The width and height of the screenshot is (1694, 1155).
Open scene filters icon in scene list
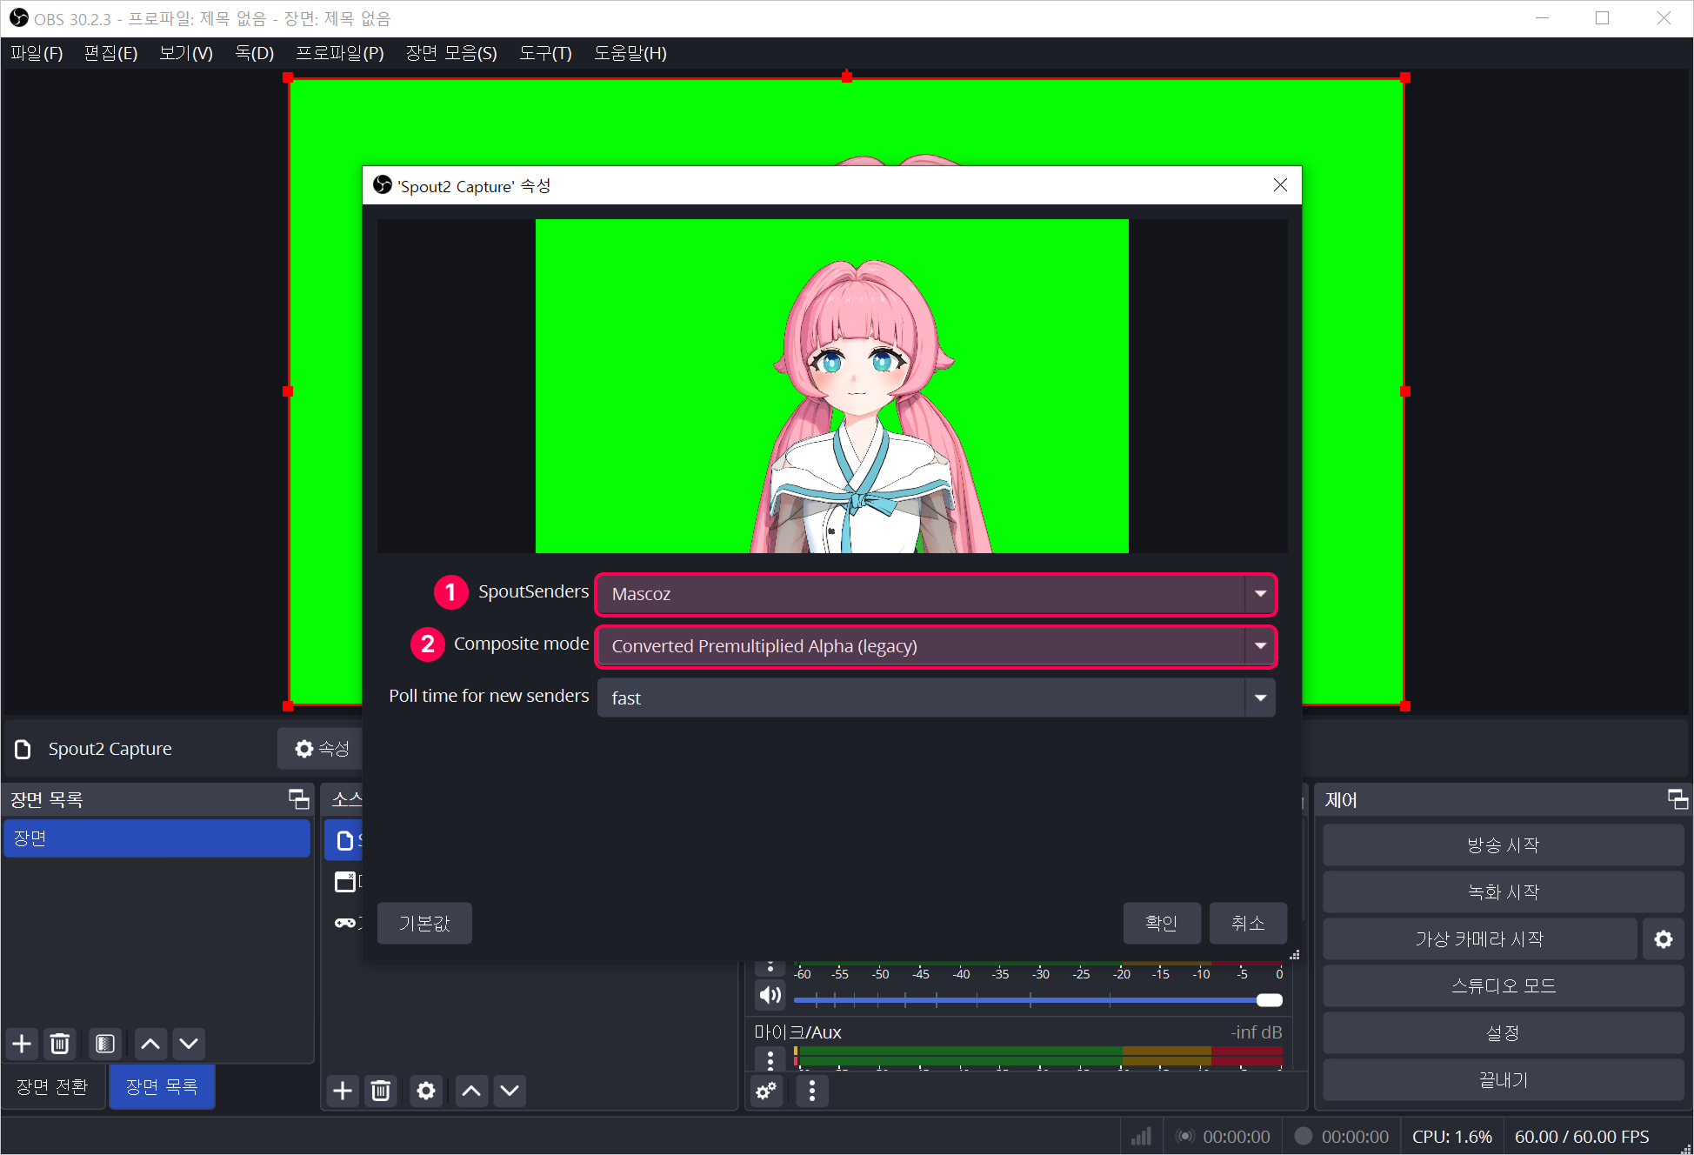pyautogui.click(x=105, y=1044)
